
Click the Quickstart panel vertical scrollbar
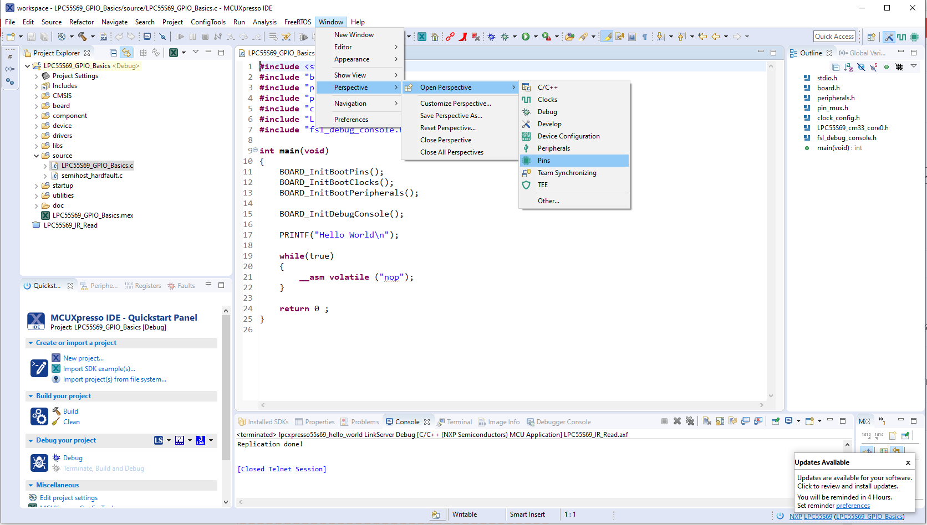[x=226, y=388]
